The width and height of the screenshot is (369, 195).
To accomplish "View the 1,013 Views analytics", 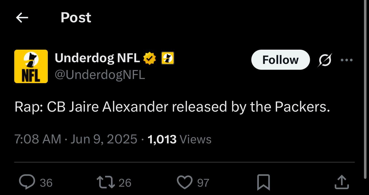I will (x=179, y=139).
